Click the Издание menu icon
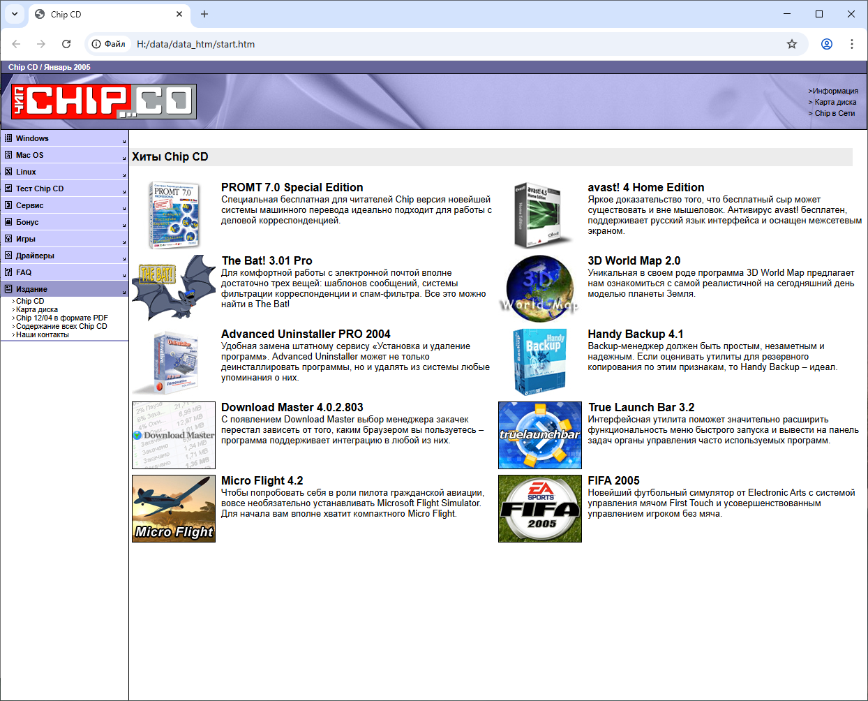 (8, 289)
